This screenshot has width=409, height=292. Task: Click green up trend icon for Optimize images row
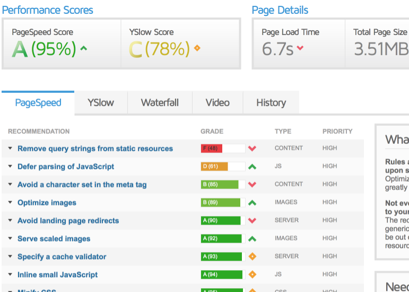click(x=252, y=202)
